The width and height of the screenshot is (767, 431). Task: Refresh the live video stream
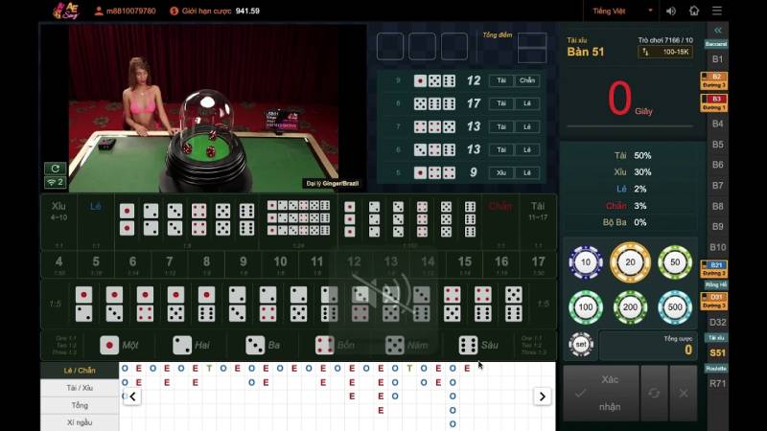pyautogui.click(x=55, y=169)
